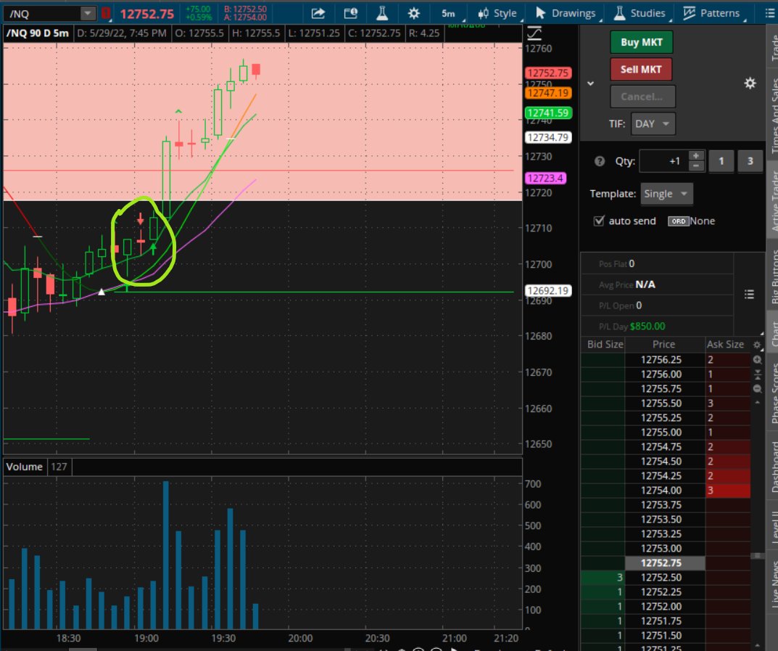This screenshot has width=778, height=651.
Task: Open the Dashboard side tab
Action: click(x=772, y=467)
